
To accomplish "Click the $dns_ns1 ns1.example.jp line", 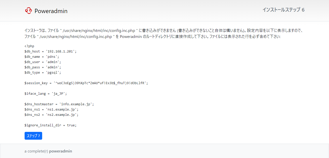I will click(x=51, y=109).
